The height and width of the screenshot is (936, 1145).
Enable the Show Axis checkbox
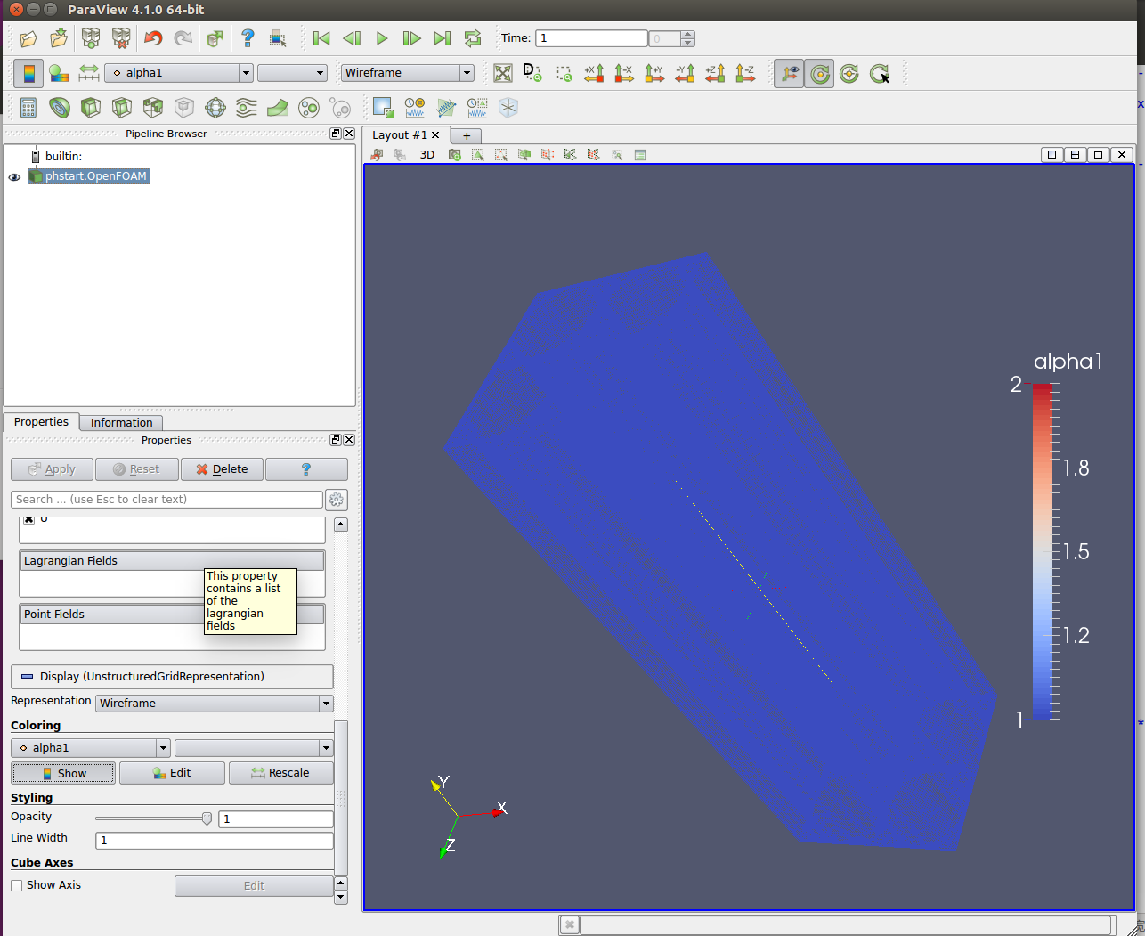tap(17, 885)
